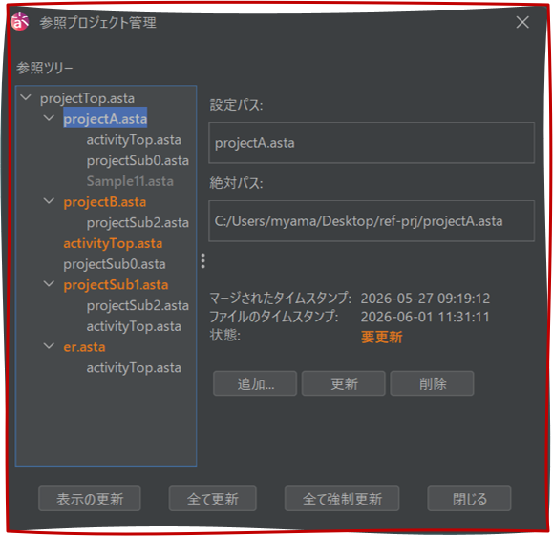The height and width of the screenshot is (536, 553).
Task: Click the 絶対パス absolute path field
Action: tap(372, 221)
